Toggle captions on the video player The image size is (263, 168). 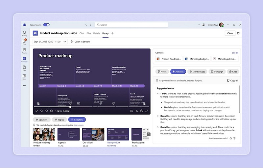(131, 111)
